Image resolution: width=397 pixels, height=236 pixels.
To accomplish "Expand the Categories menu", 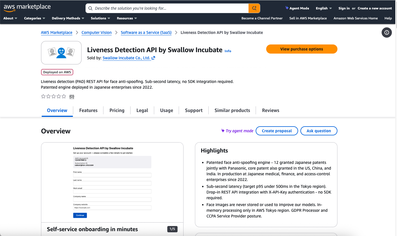I will (34, 18).
